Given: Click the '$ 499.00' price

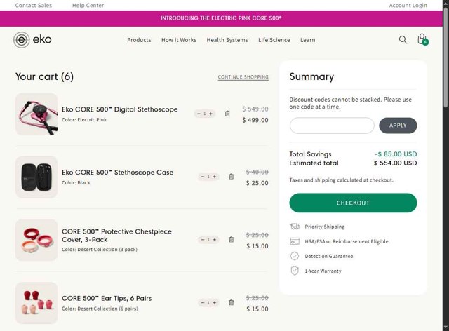Looking at the screenshot, I should 255,120.
